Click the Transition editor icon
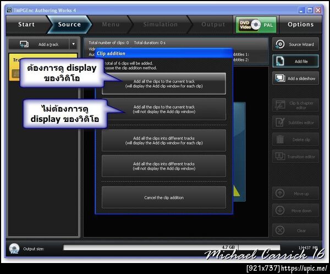The image size is (330, 274). point(280,156)
